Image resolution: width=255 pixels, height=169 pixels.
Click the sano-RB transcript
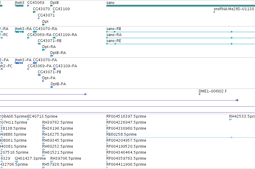pyautogui.click(x=181, y=32)
